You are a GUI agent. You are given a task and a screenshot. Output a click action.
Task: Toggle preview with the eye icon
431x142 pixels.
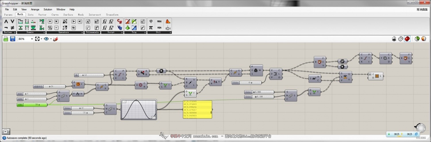click(x=46, y=39)
